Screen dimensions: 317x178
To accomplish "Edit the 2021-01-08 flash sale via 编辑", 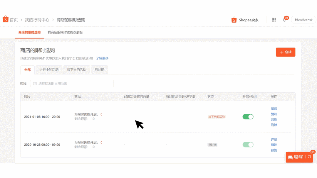I will [274, 109].
